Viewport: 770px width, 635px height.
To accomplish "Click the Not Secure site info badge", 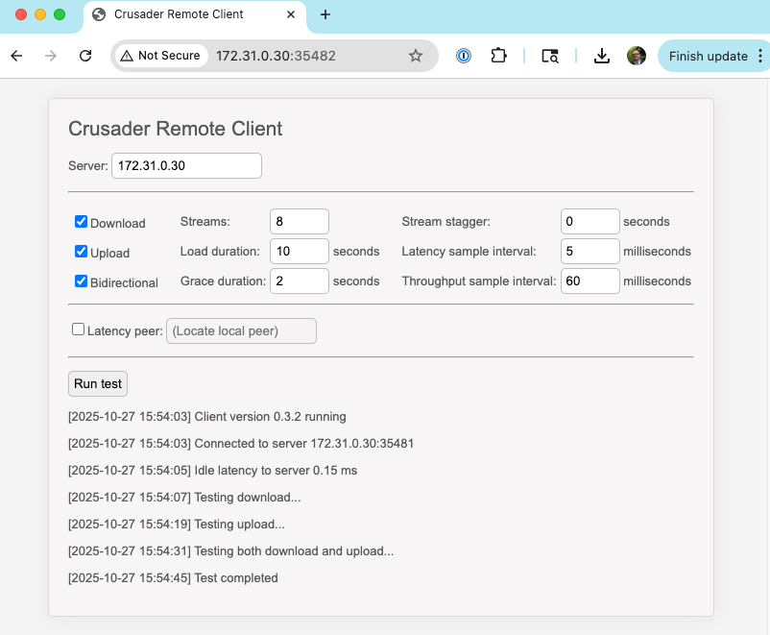I will tap(160, 56).
